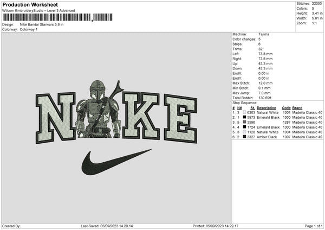The height and width of the screenshot is (230, 325).
Task: Click the black swatch beside 5973 Emerald Black
Action: 245,117
